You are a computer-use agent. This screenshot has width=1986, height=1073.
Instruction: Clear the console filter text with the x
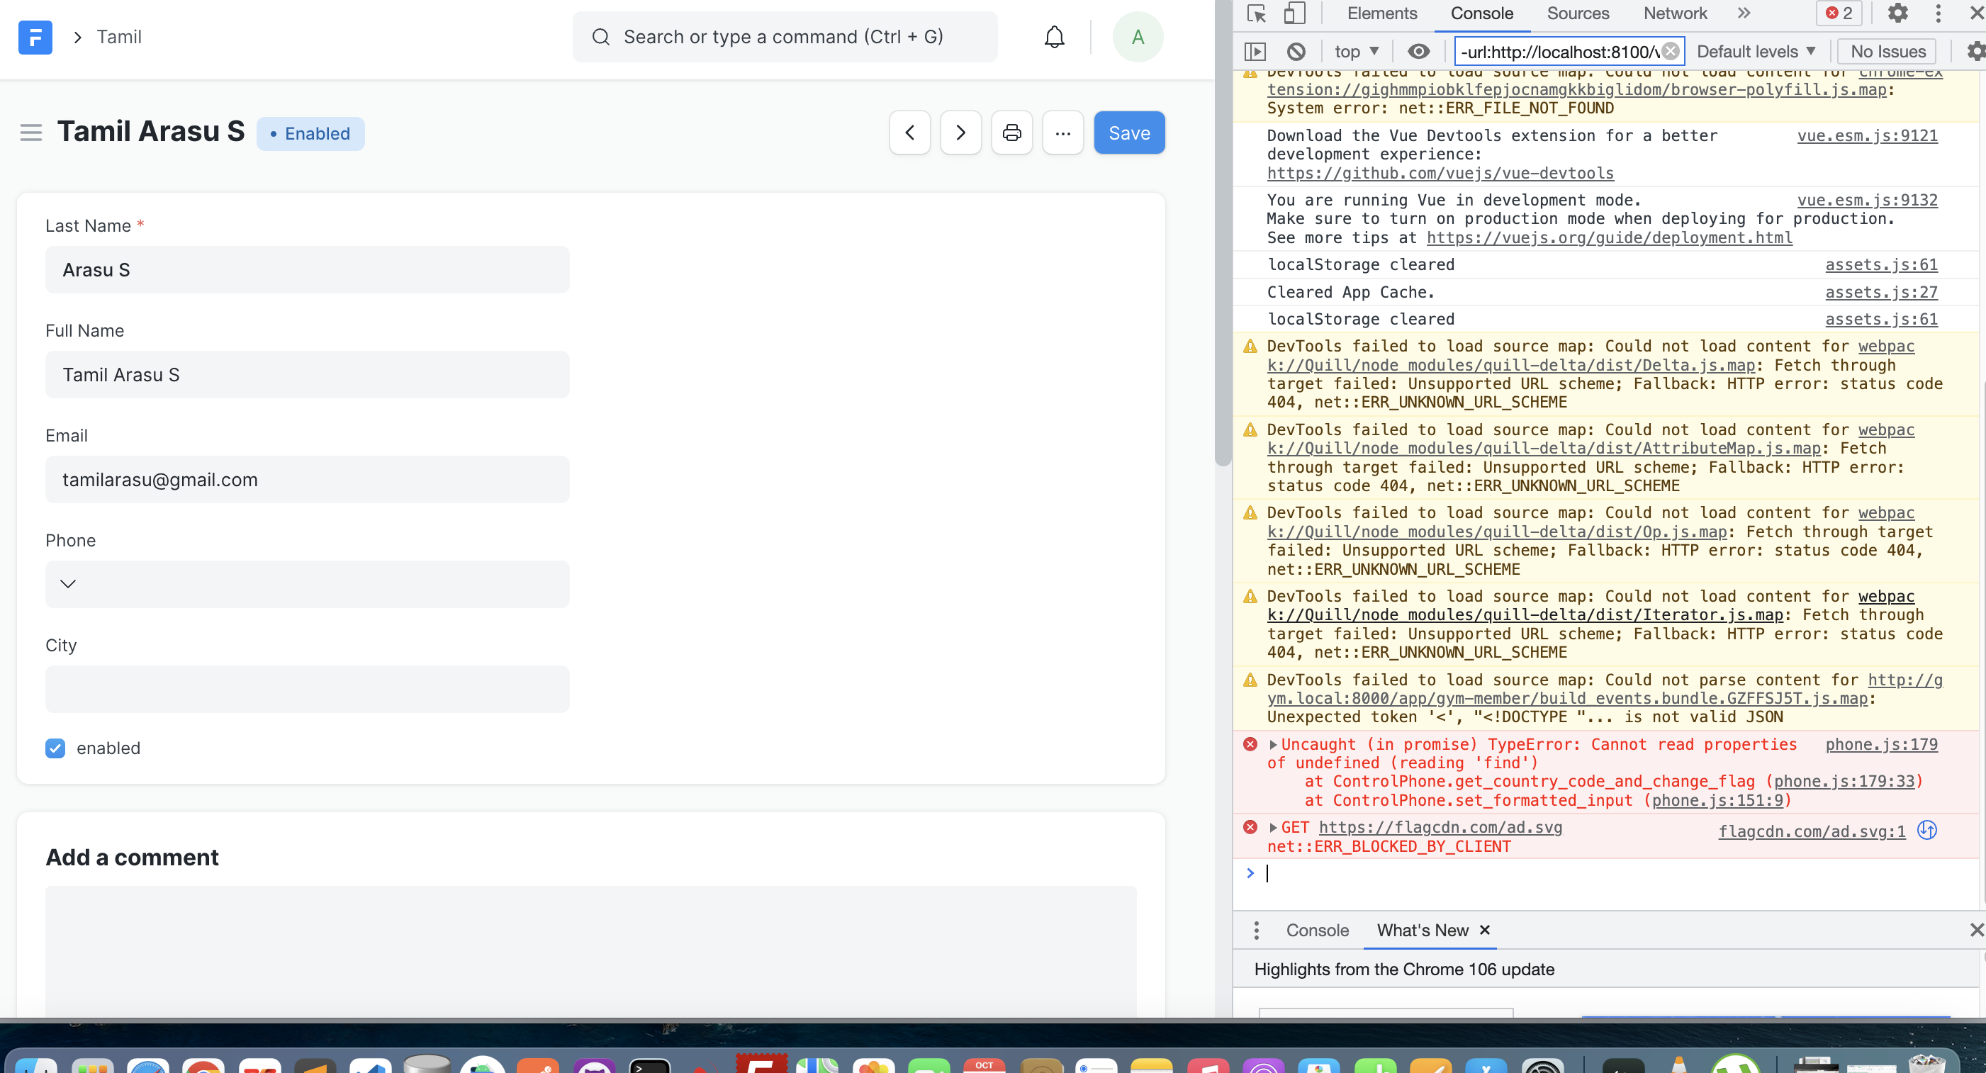pyautogui.click(x=1670, y=52)
